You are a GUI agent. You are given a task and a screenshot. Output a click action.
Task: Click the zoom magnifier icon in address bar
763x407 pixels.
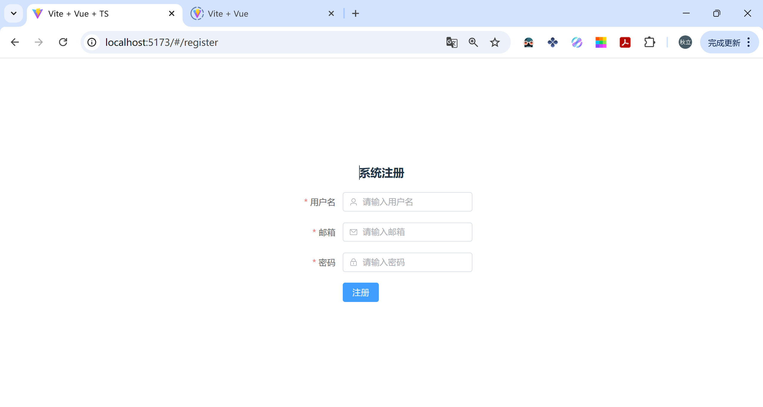click(473, 43)
